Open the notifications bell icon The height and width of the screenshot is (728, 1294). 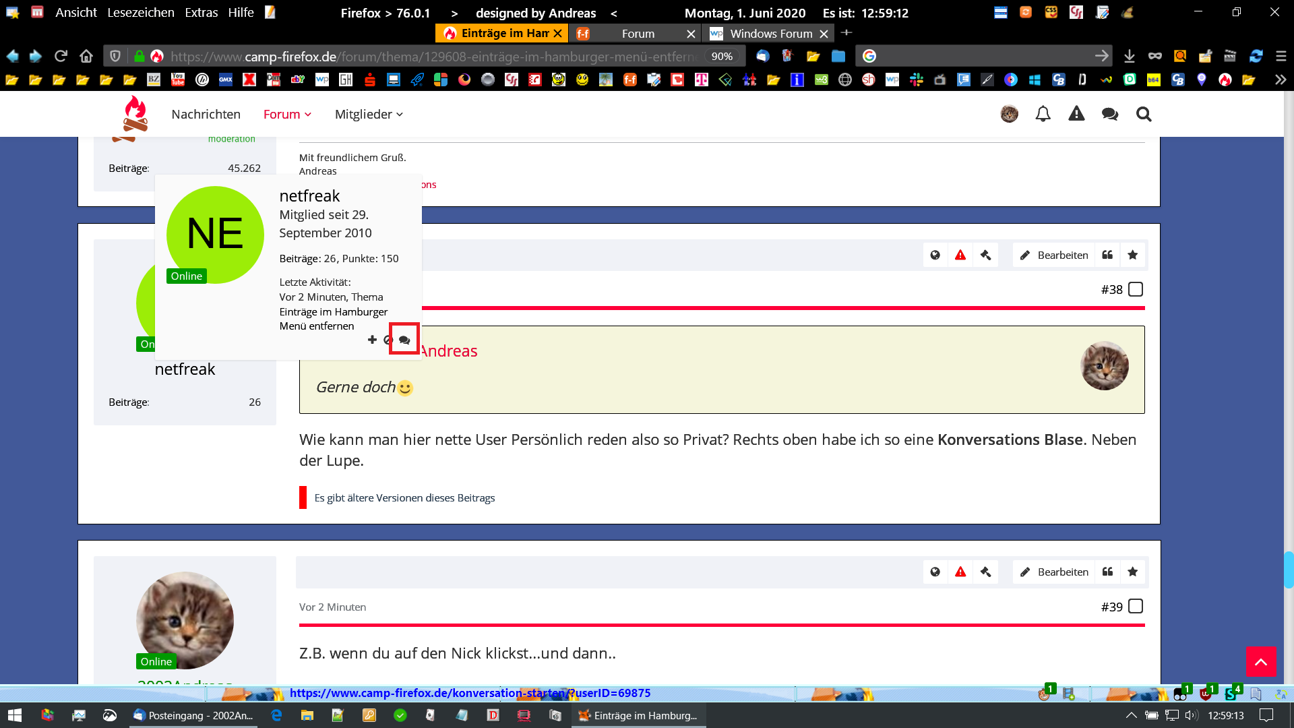pos(1043,114)
